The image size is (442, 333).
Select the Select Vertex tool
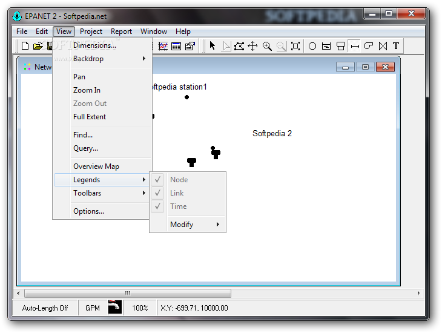(x=226, y=46)
